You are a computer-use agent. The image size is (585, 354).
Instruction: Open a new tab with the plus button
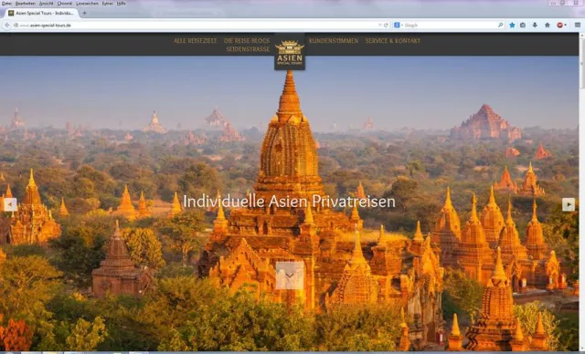click(x=84, y=13)
